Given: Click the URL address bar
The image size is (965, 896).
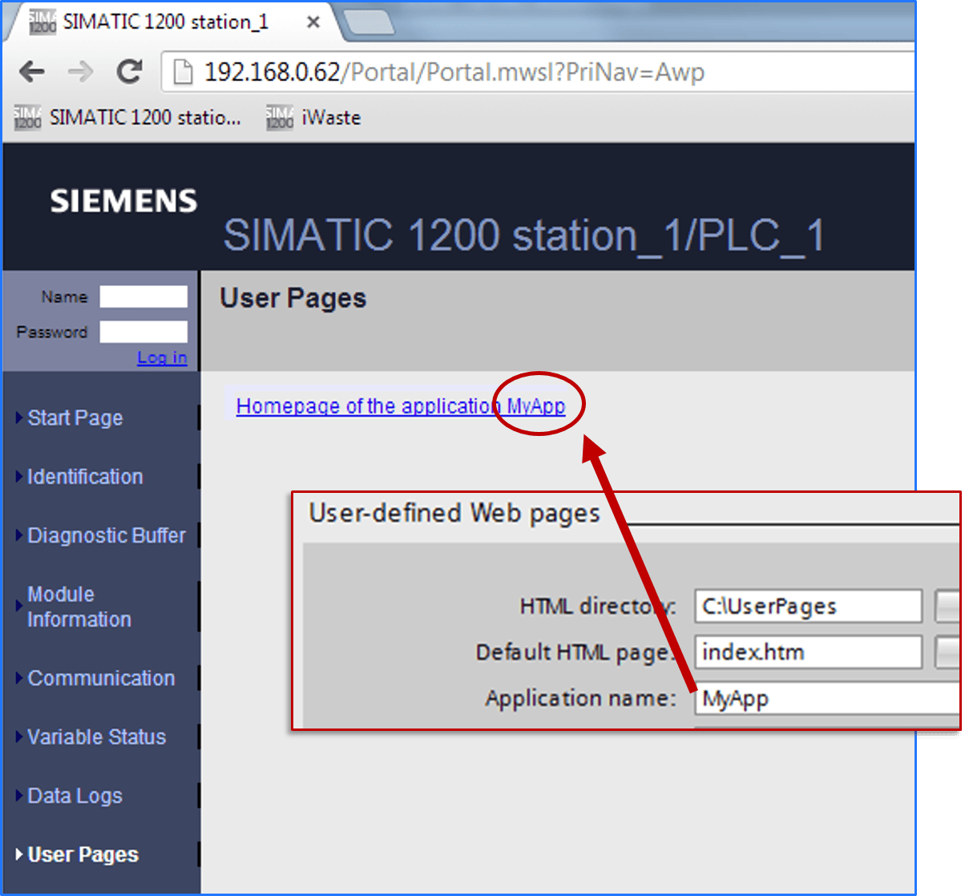Looking at the screenshot, I should tap(537, 72).
